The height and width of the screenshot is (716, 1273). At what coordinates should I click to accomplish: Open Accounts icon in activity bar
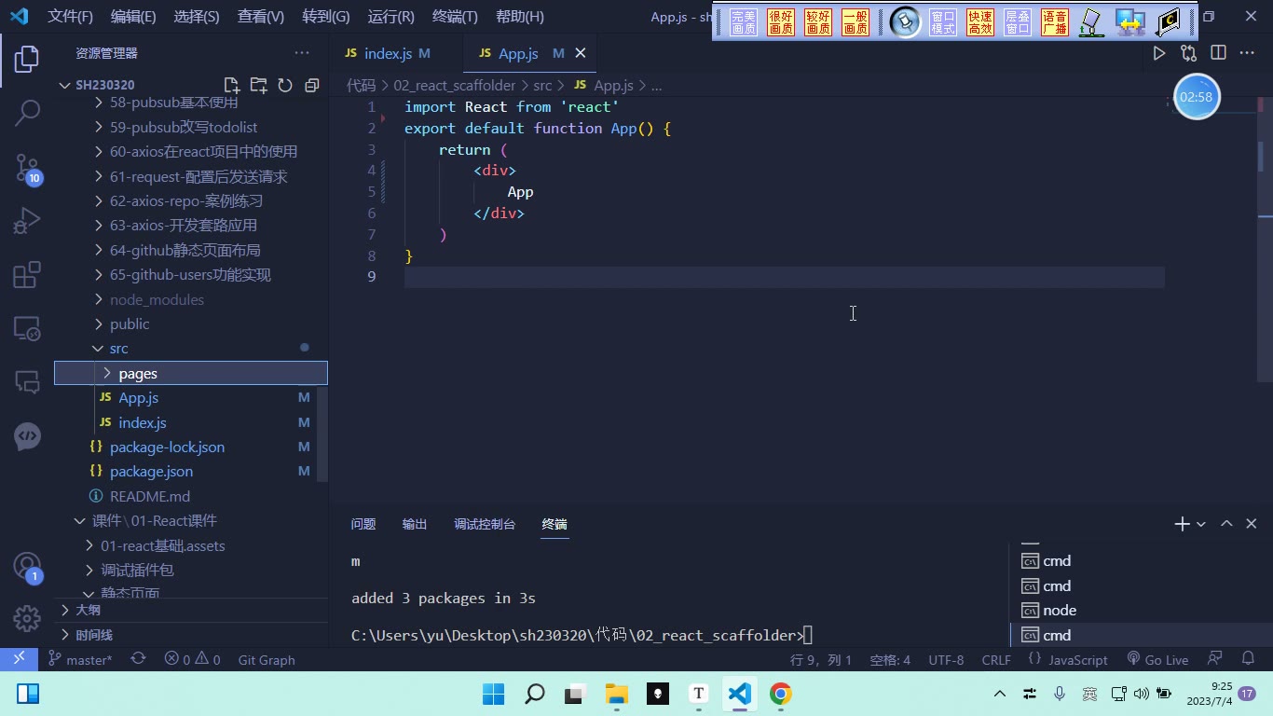(27, 566)
